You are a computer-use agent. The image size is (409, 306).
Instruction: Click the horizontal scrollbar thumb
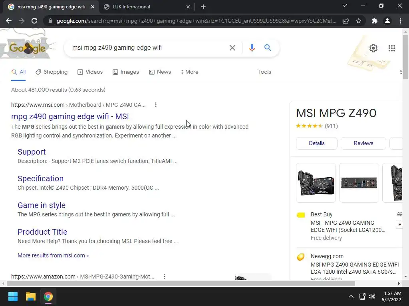[x=181, y=283]
